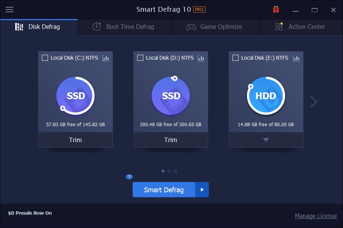Click the Smart Defrag button
This screenshot has width=343, height=228.
coord(164,190)
